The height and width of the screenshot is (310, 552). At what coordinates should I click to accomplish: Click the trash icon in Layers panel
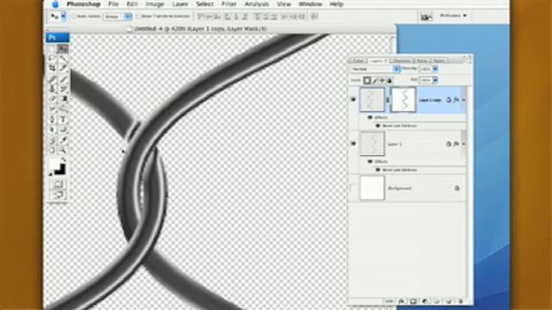tap(461, 301)
